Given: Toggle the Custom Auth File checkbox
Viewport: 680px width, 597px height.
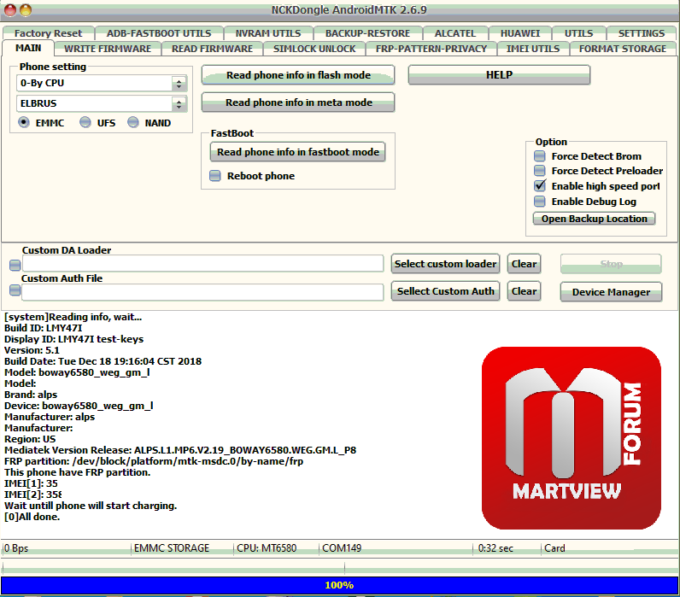Looking at the screenshot, I should pos(15,292).
